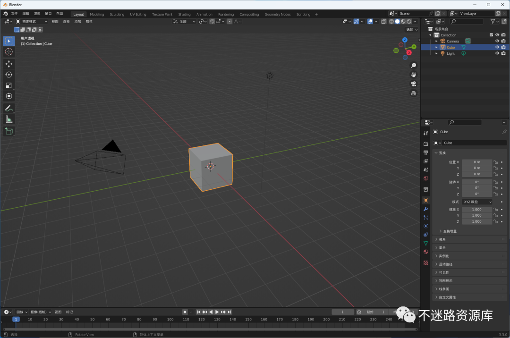
Task: Jump to the last frame
Action: coord(229,312)
